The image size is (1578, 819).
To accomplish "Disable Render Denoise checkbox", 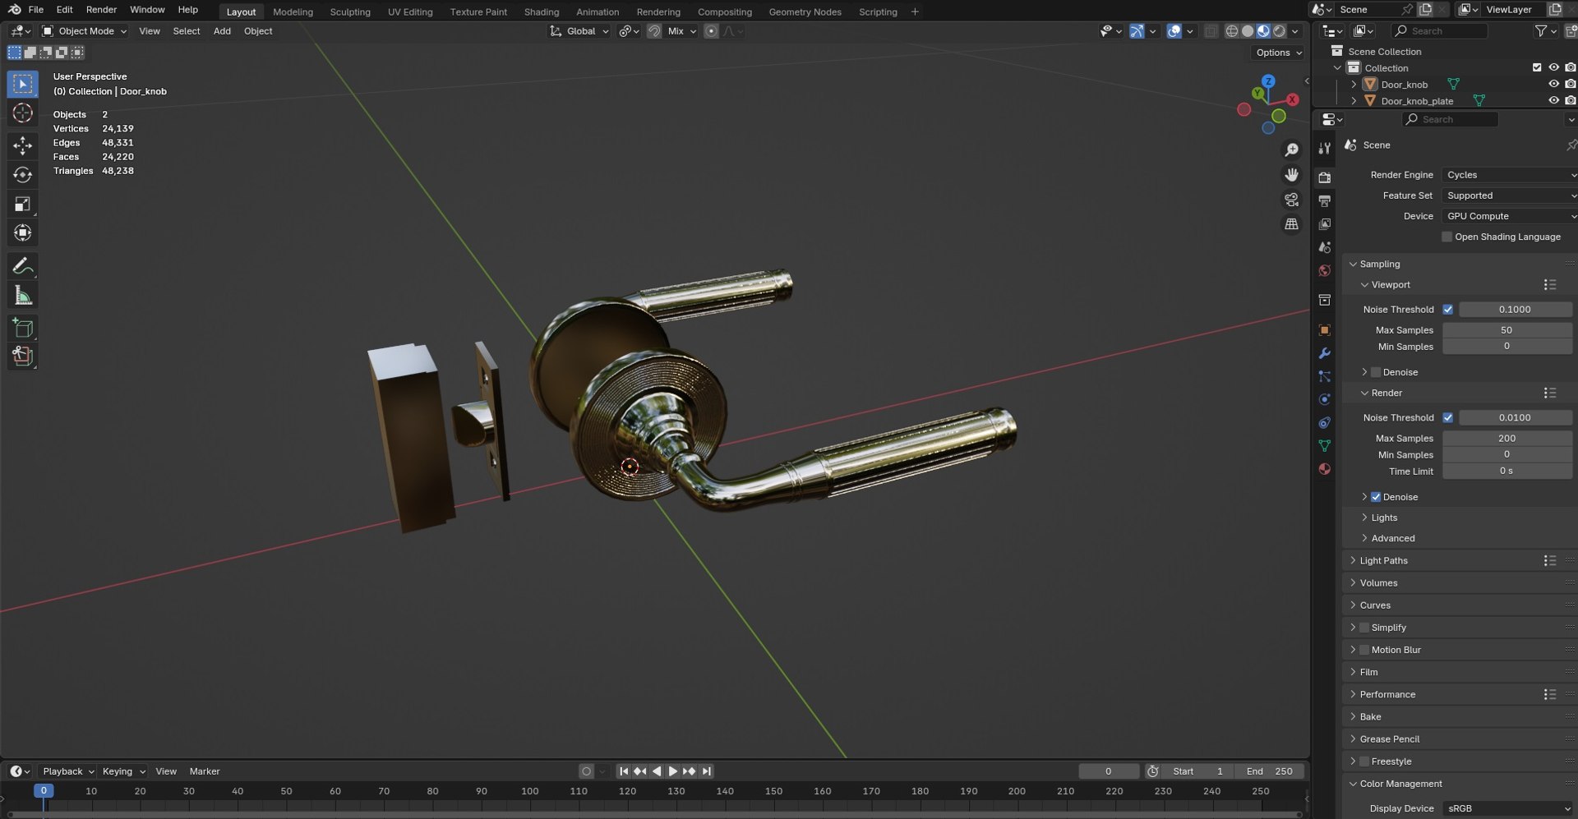I will point(1375,497).
